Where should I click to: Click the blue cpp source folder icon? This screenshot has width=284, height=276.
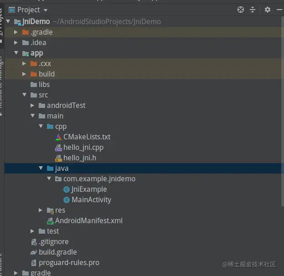pyautogui.click(x=50, y=126)
